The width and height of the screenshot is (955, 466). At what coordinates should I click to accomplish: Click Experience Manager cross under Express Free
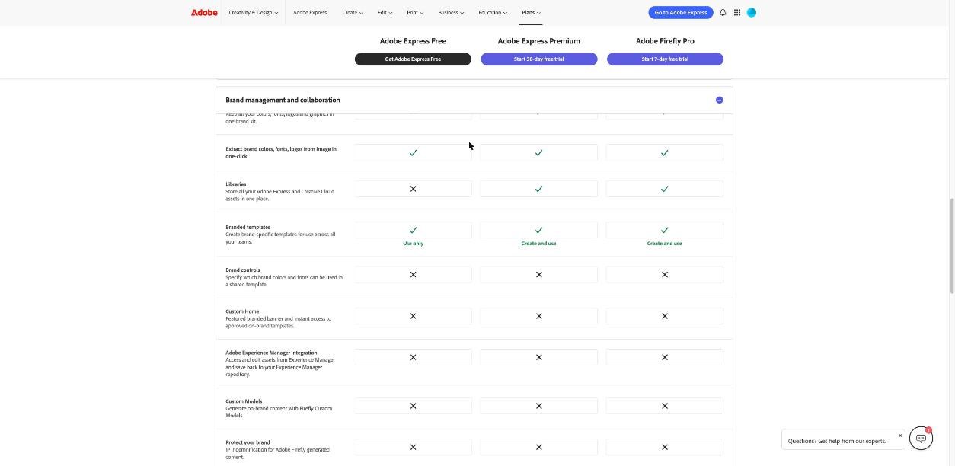[413, 357]
